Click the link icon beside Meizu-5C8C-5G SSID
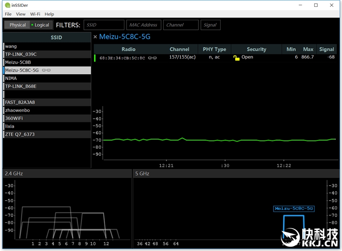 [x=46, y=70]
